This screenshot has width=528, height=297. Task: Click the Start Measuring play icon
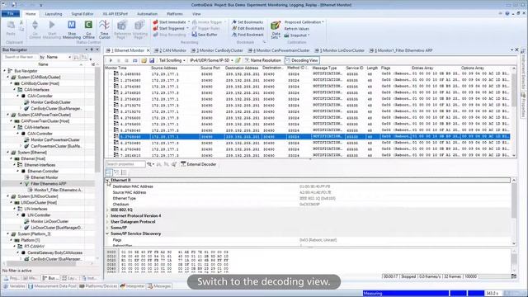click(x=52, y=25)
